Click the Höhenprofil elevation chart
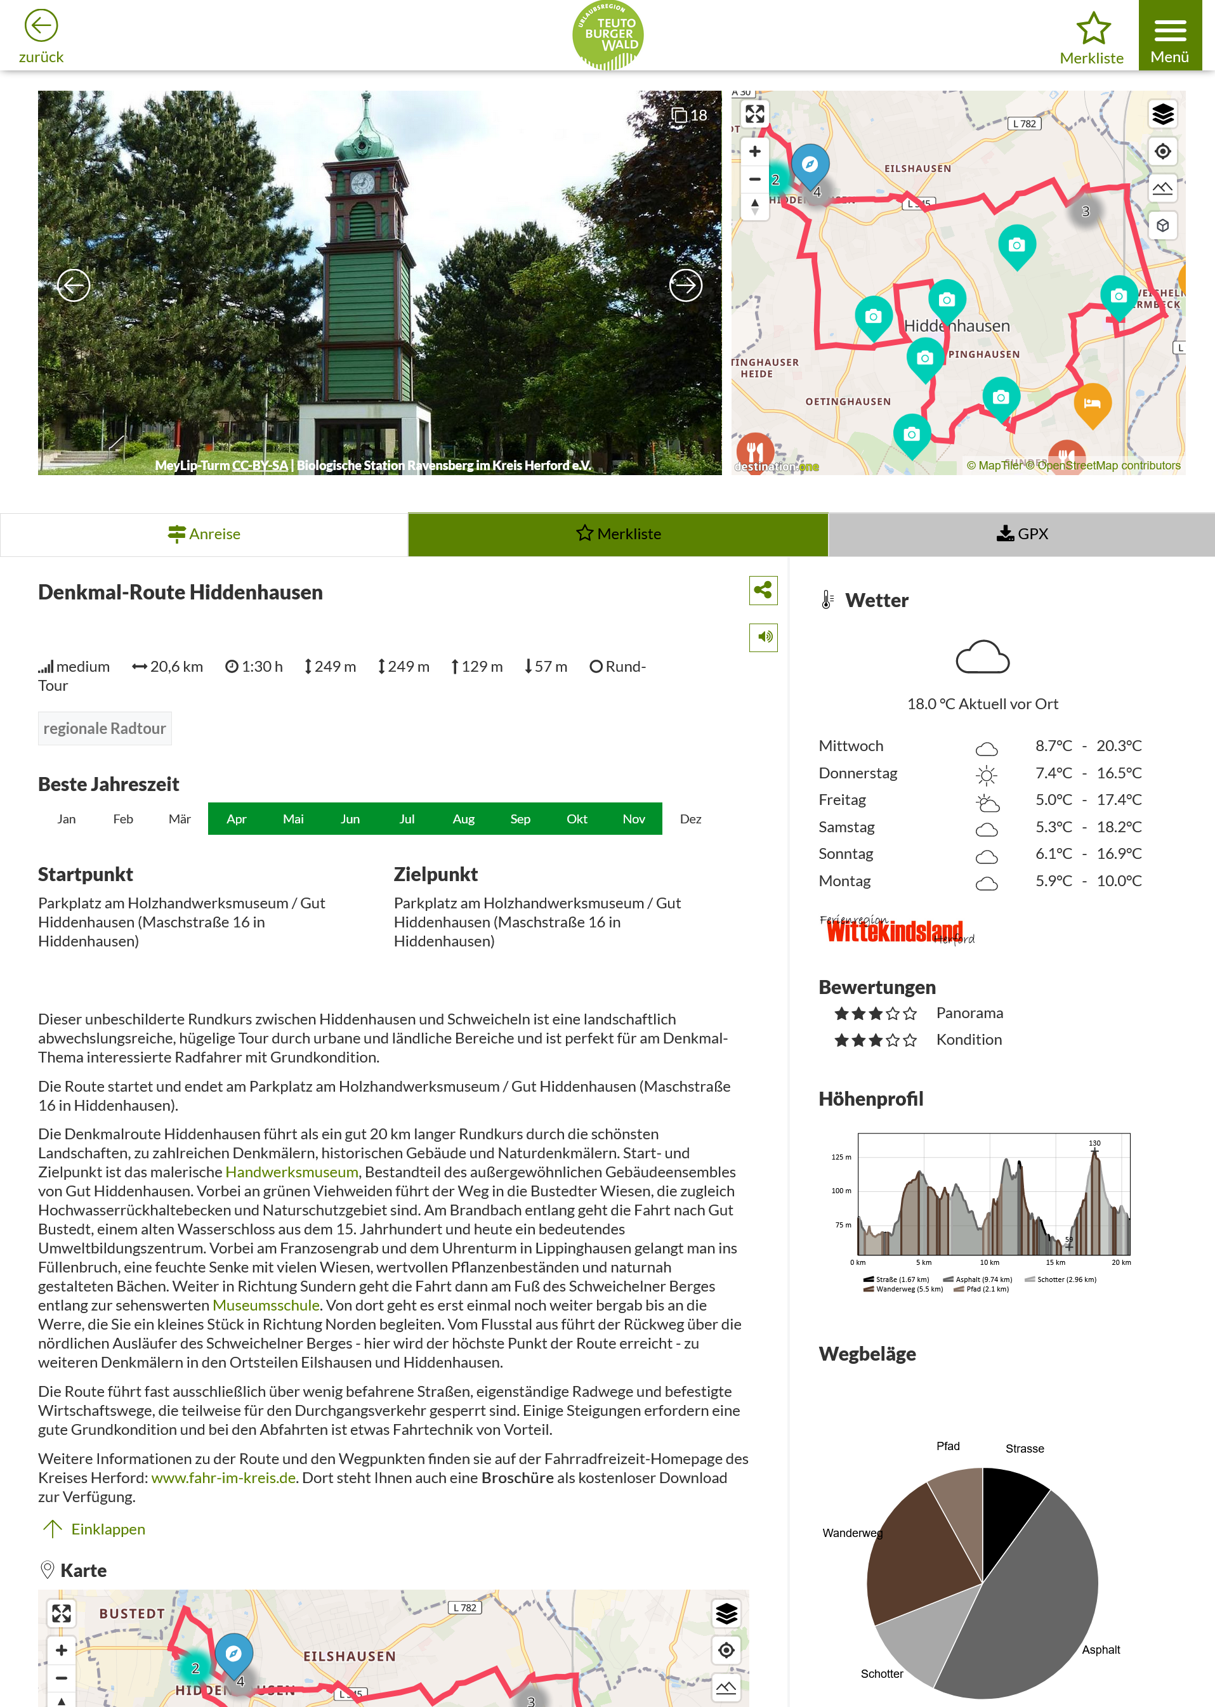 [x=994, y=1194]
